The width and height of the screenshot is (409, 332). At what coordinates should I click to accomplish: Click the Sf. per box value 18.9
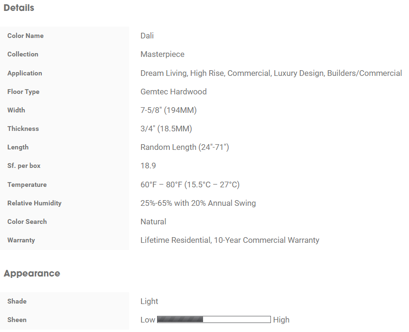tap(148, 166)
